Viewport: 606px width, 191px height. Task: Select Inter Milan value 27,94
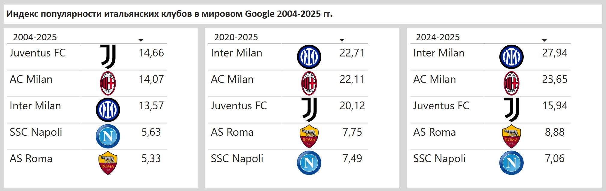pyautogui.click(x=555, y=53)
